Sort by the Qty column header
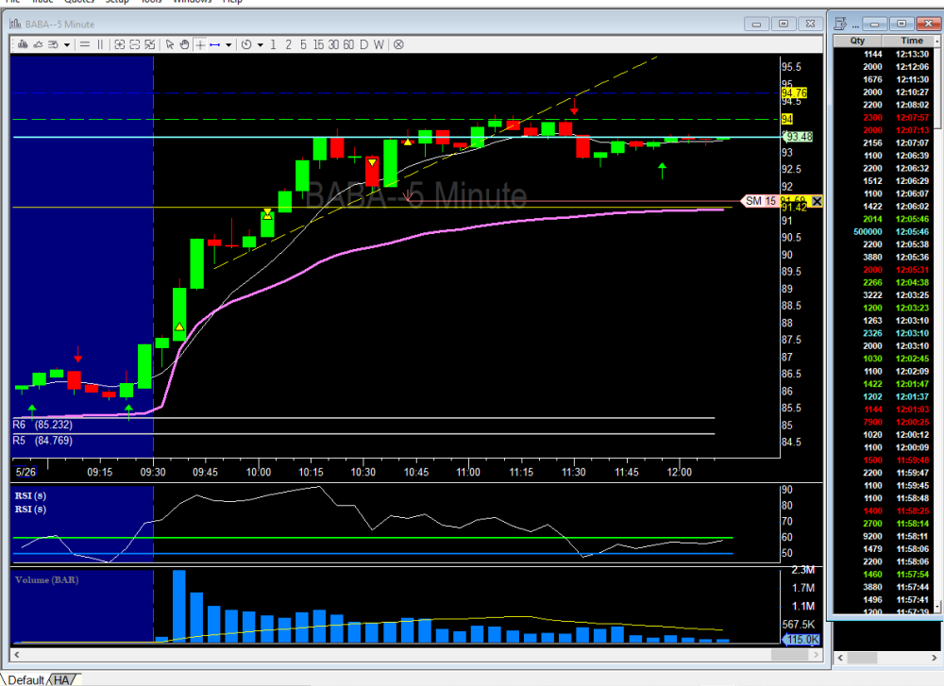The width and height of the screenshot is (944, 686). (x=857, y=41)
